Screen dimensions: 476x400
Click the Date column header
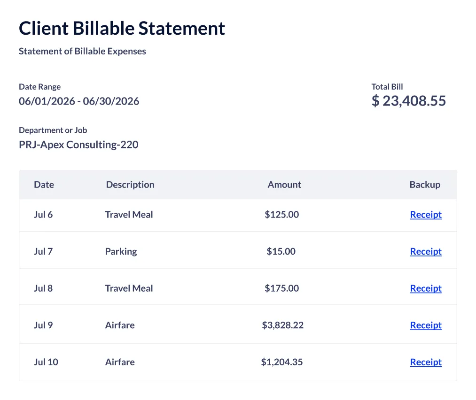(x=44, y=185)
